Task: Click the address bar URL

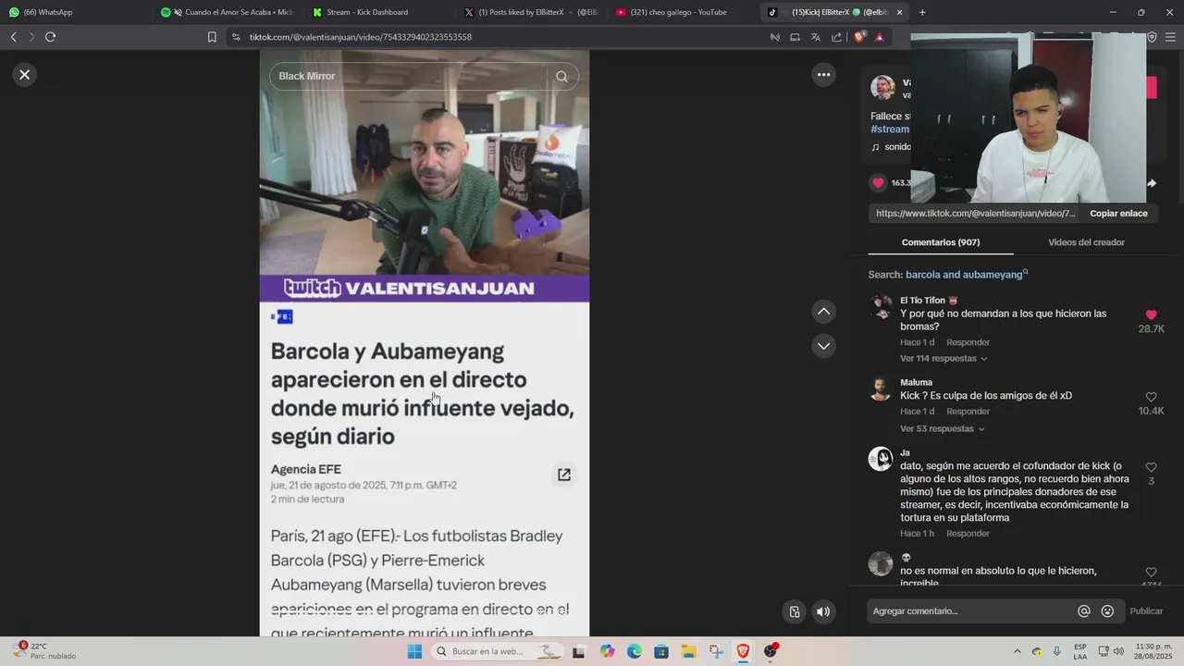Action: (361, 37)
